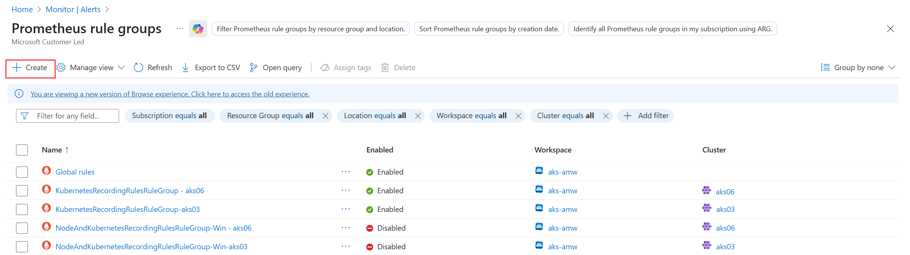Remove the Resource Group filter pill
The width and height of the screenshot is (910, 255).
pos(325,116)
